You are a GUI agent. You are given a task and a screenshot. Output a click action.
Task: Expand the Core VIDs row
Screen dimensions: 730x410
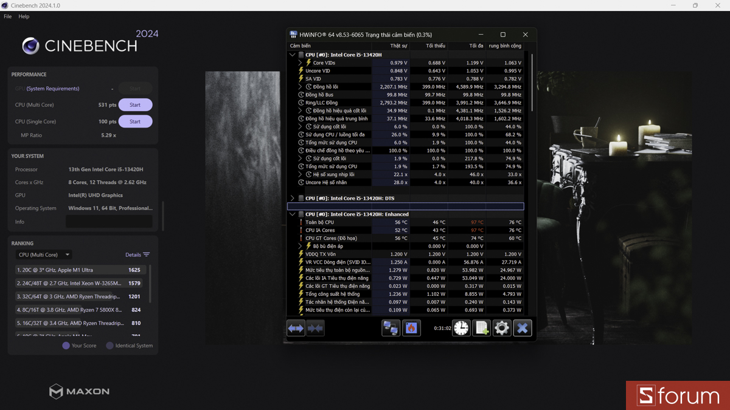300,63
